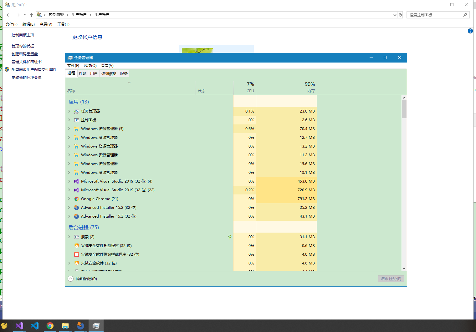The image size is (476, 332).
Task: Open the 管理文件加密证书 link
Action: point(27,62)
